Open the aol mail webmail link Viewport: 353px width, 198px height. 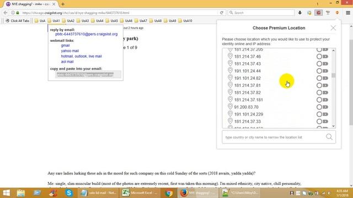click(x=67, y=62)
